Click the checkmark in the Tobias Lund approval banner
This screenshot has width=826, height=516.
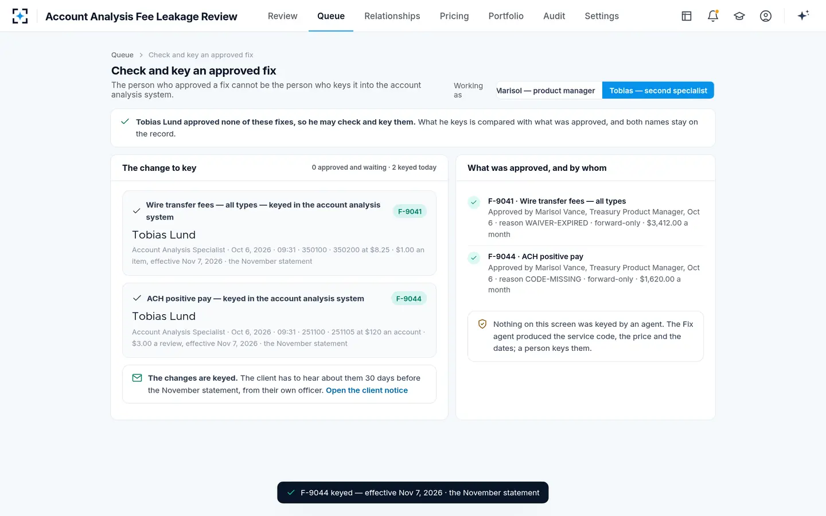point(125,122)
